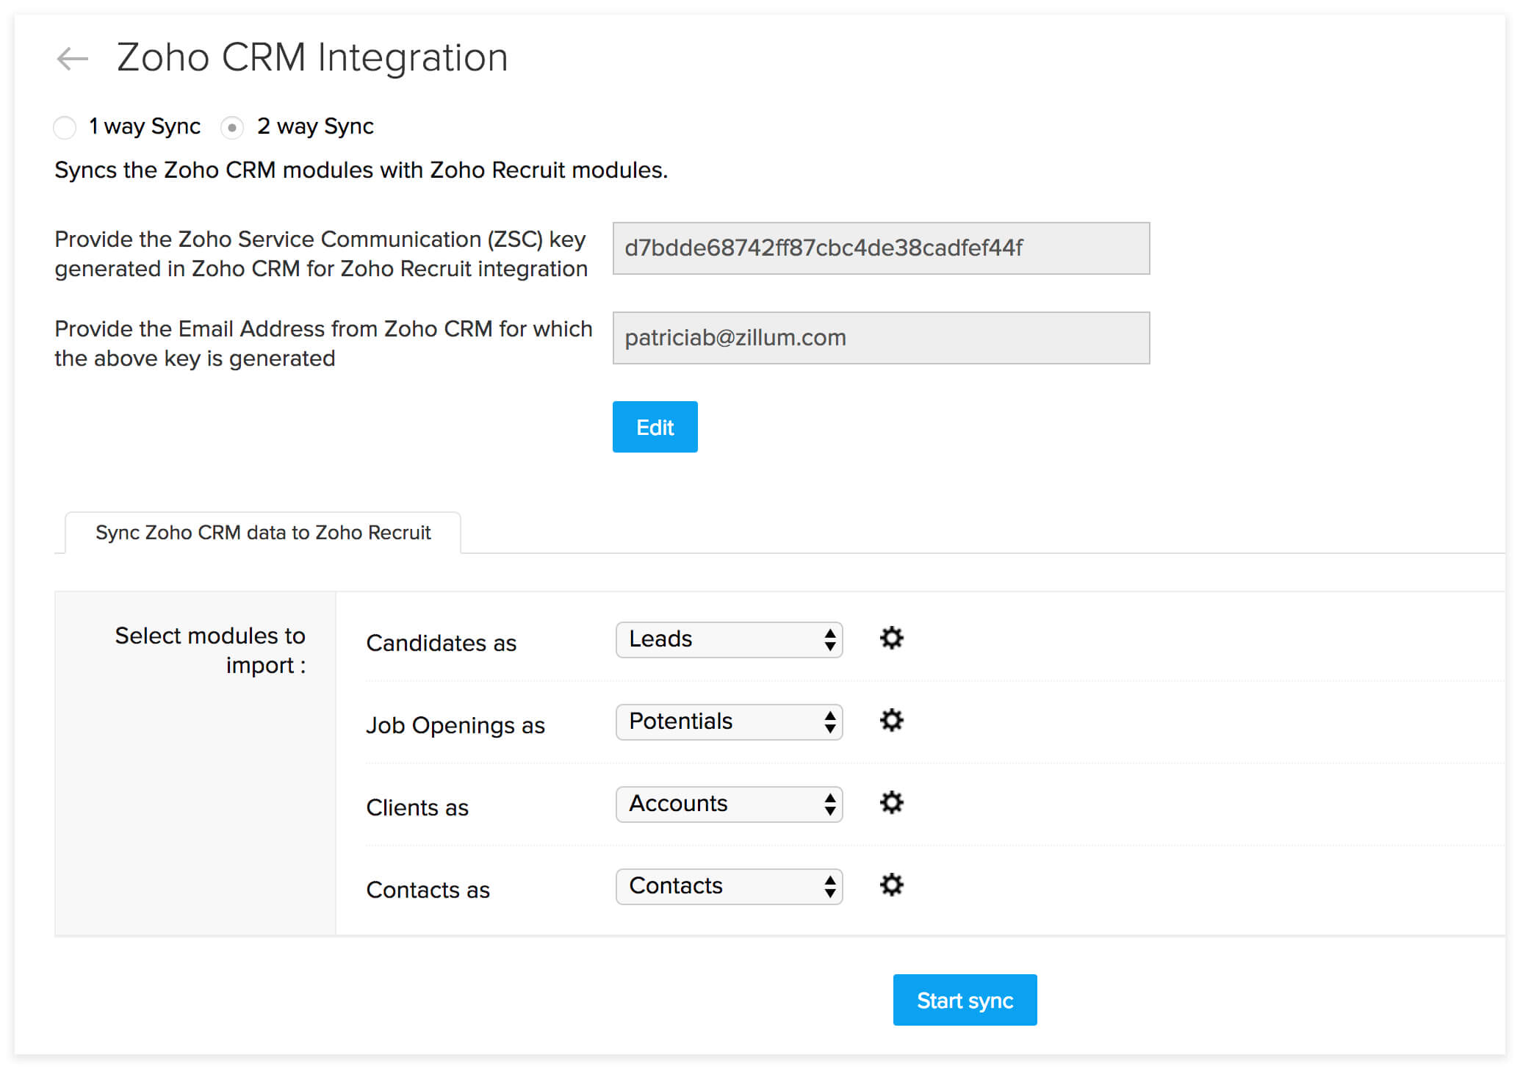Click the 2 way Sync label text
Screen dimensions: 1520x1069
tap(315, 126)
